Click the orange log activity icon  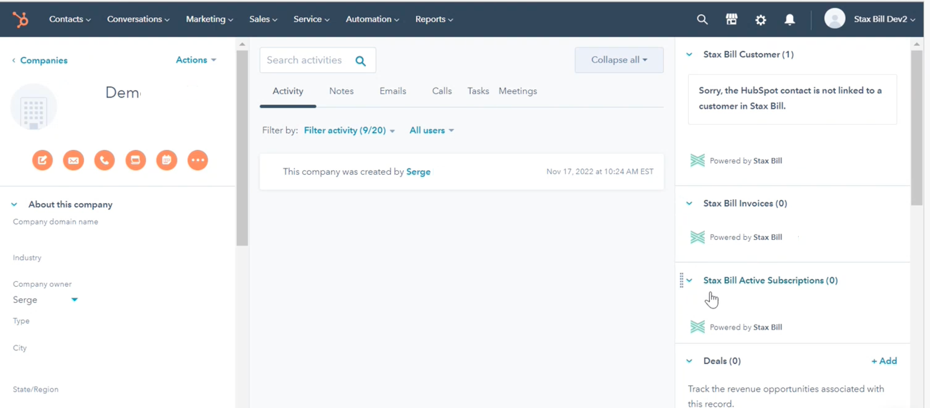135,160
